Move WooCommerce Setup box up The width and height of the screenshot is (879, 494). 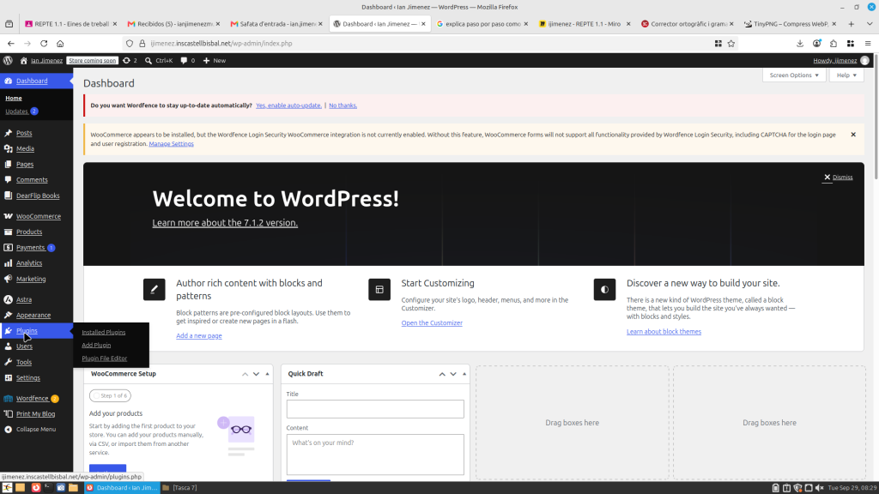pos(245,374)
